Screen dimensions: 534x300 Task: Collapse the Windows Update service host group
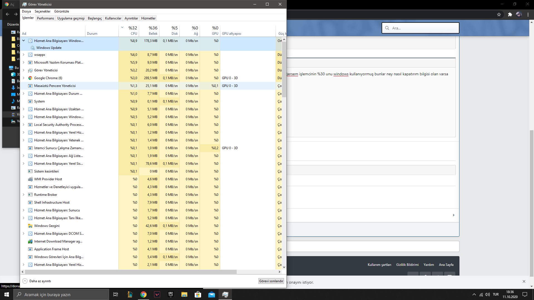tap(24, 41)
